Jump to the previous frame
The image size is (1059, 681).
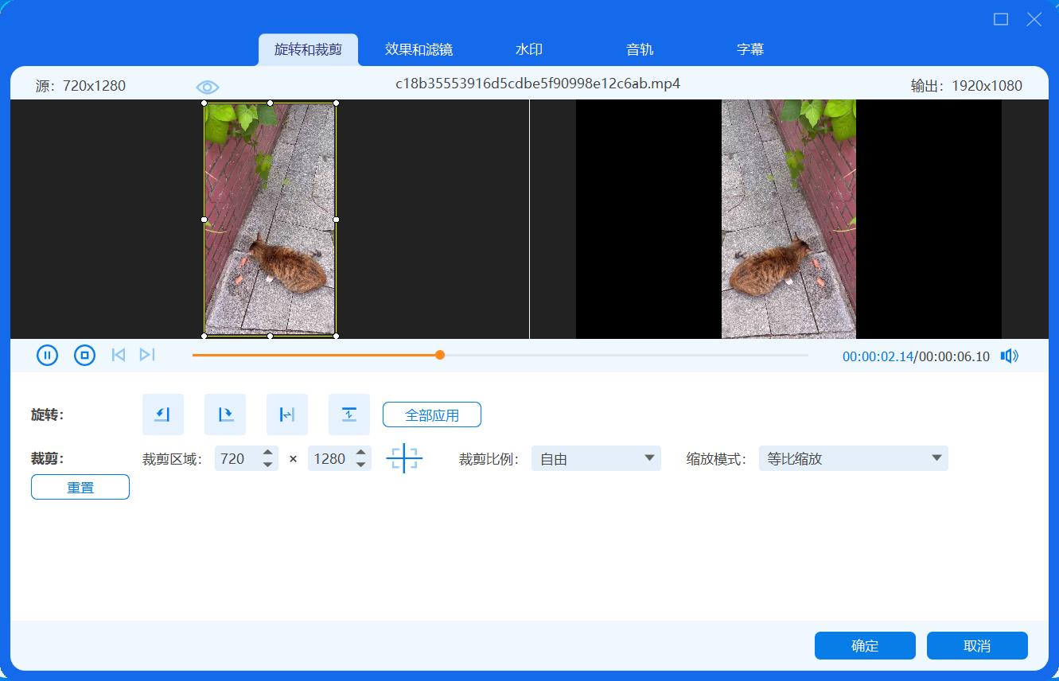click(118, 355)
